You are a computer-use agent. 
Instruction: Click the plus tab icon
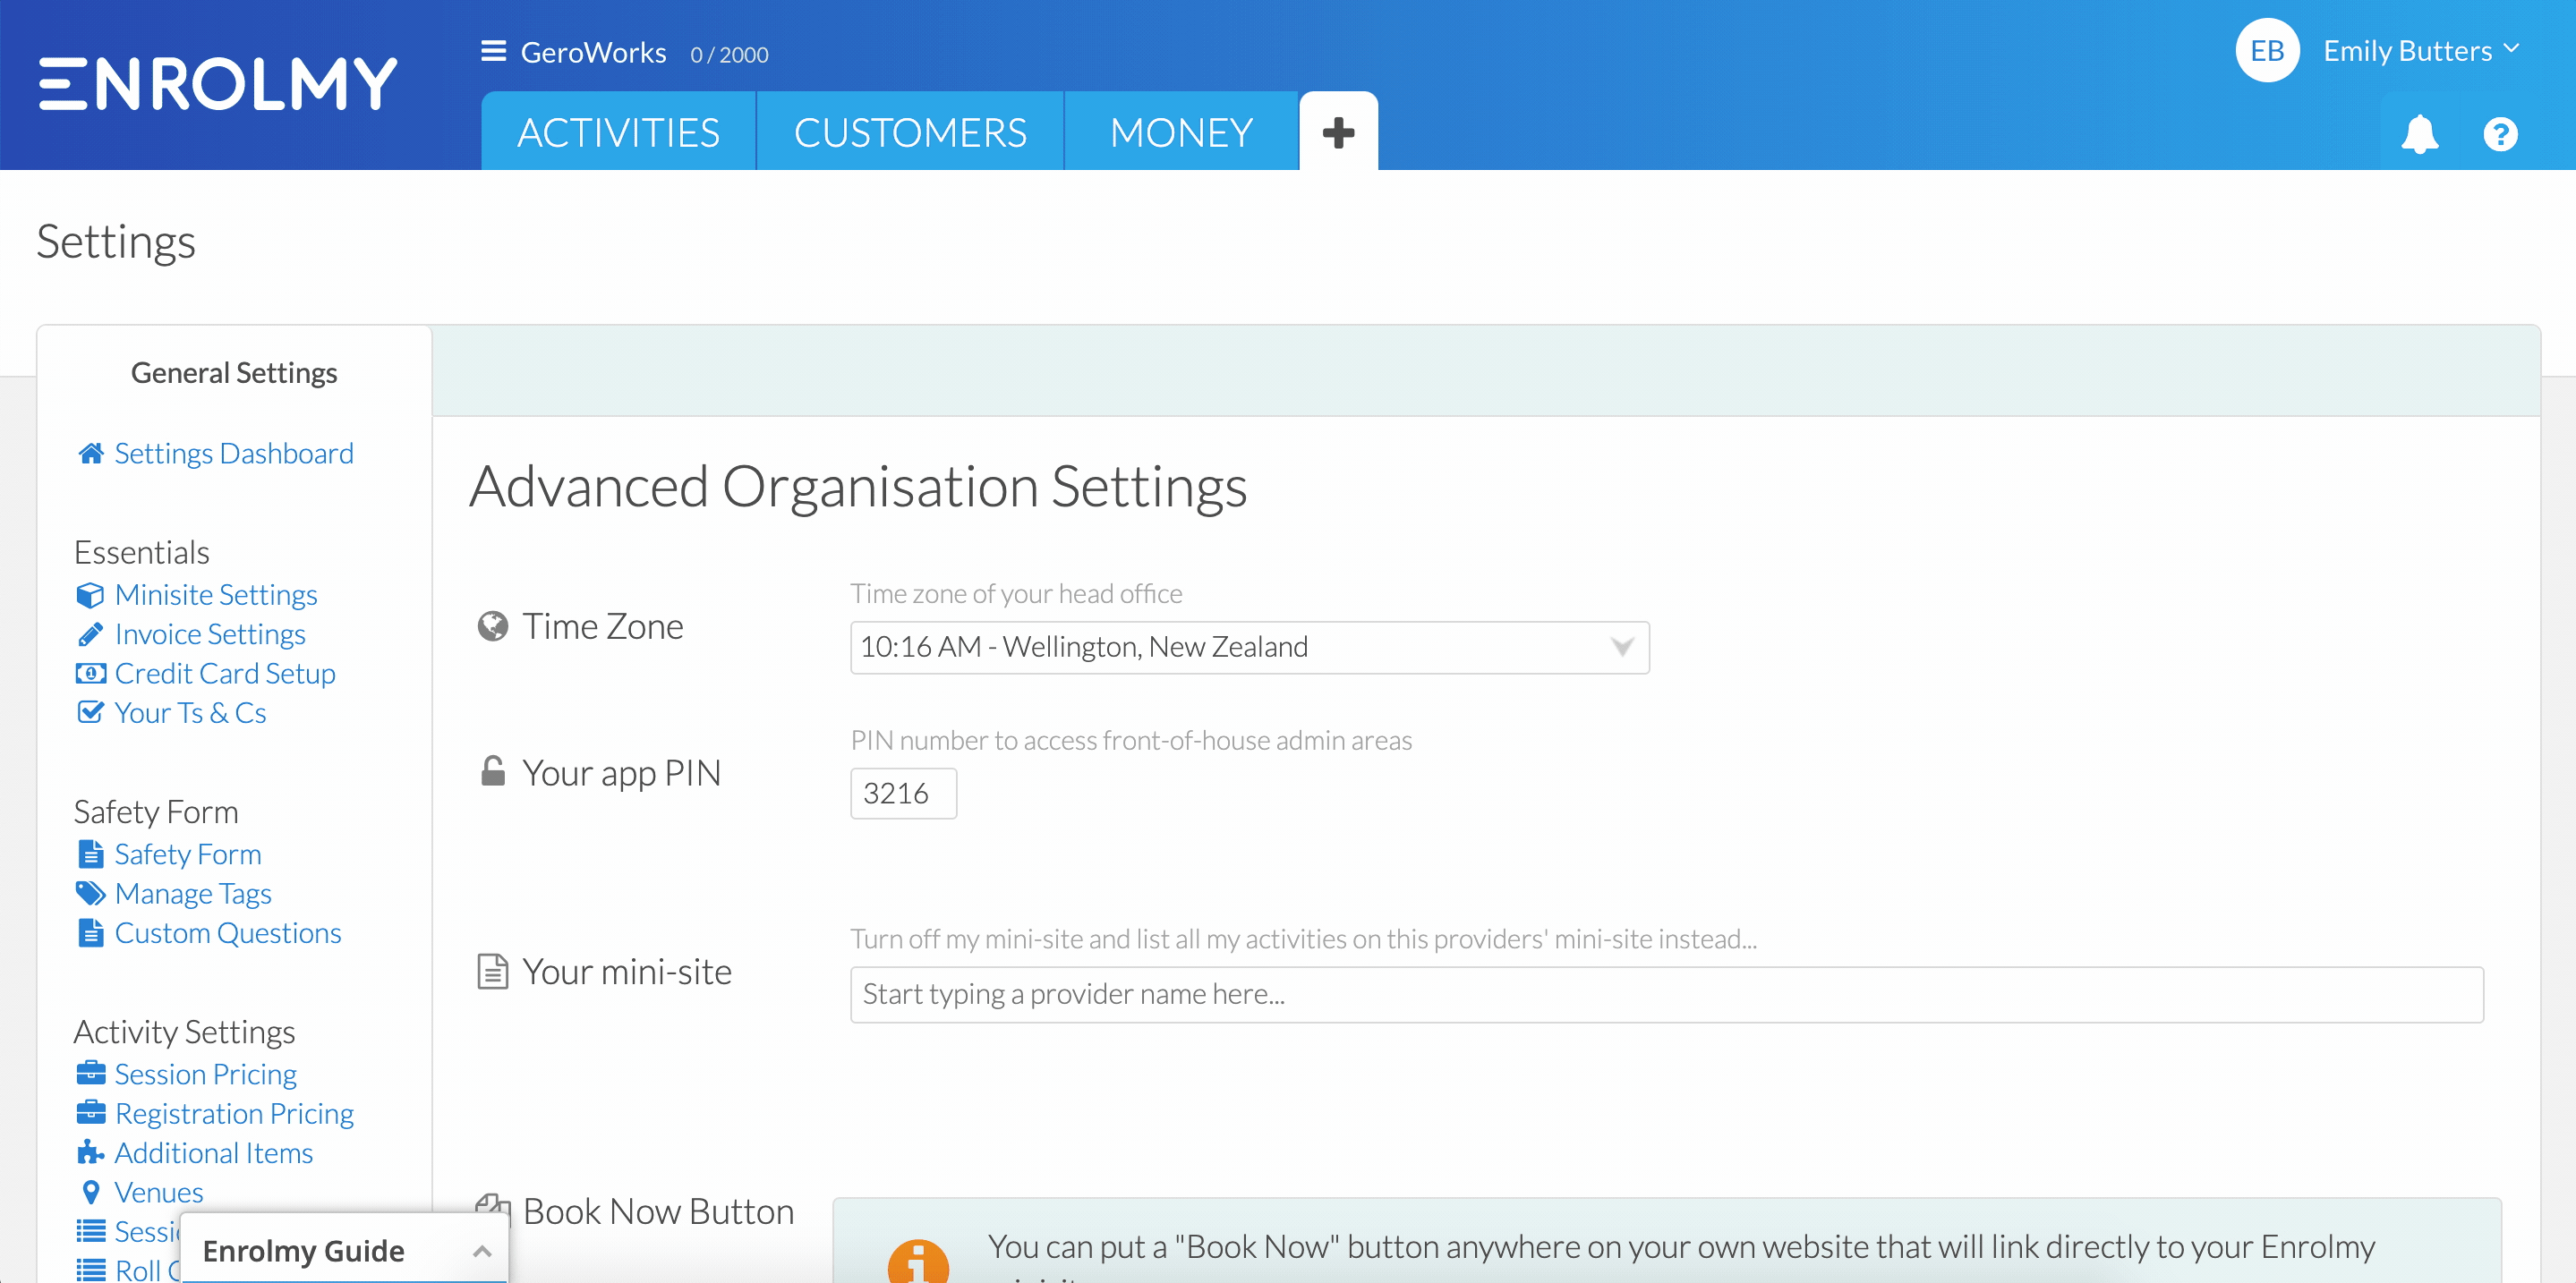1338,132
